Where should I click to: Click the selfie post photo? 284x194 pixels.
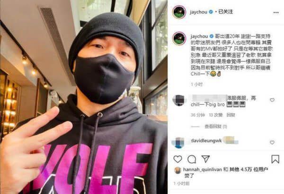click(x=84, y=97)
